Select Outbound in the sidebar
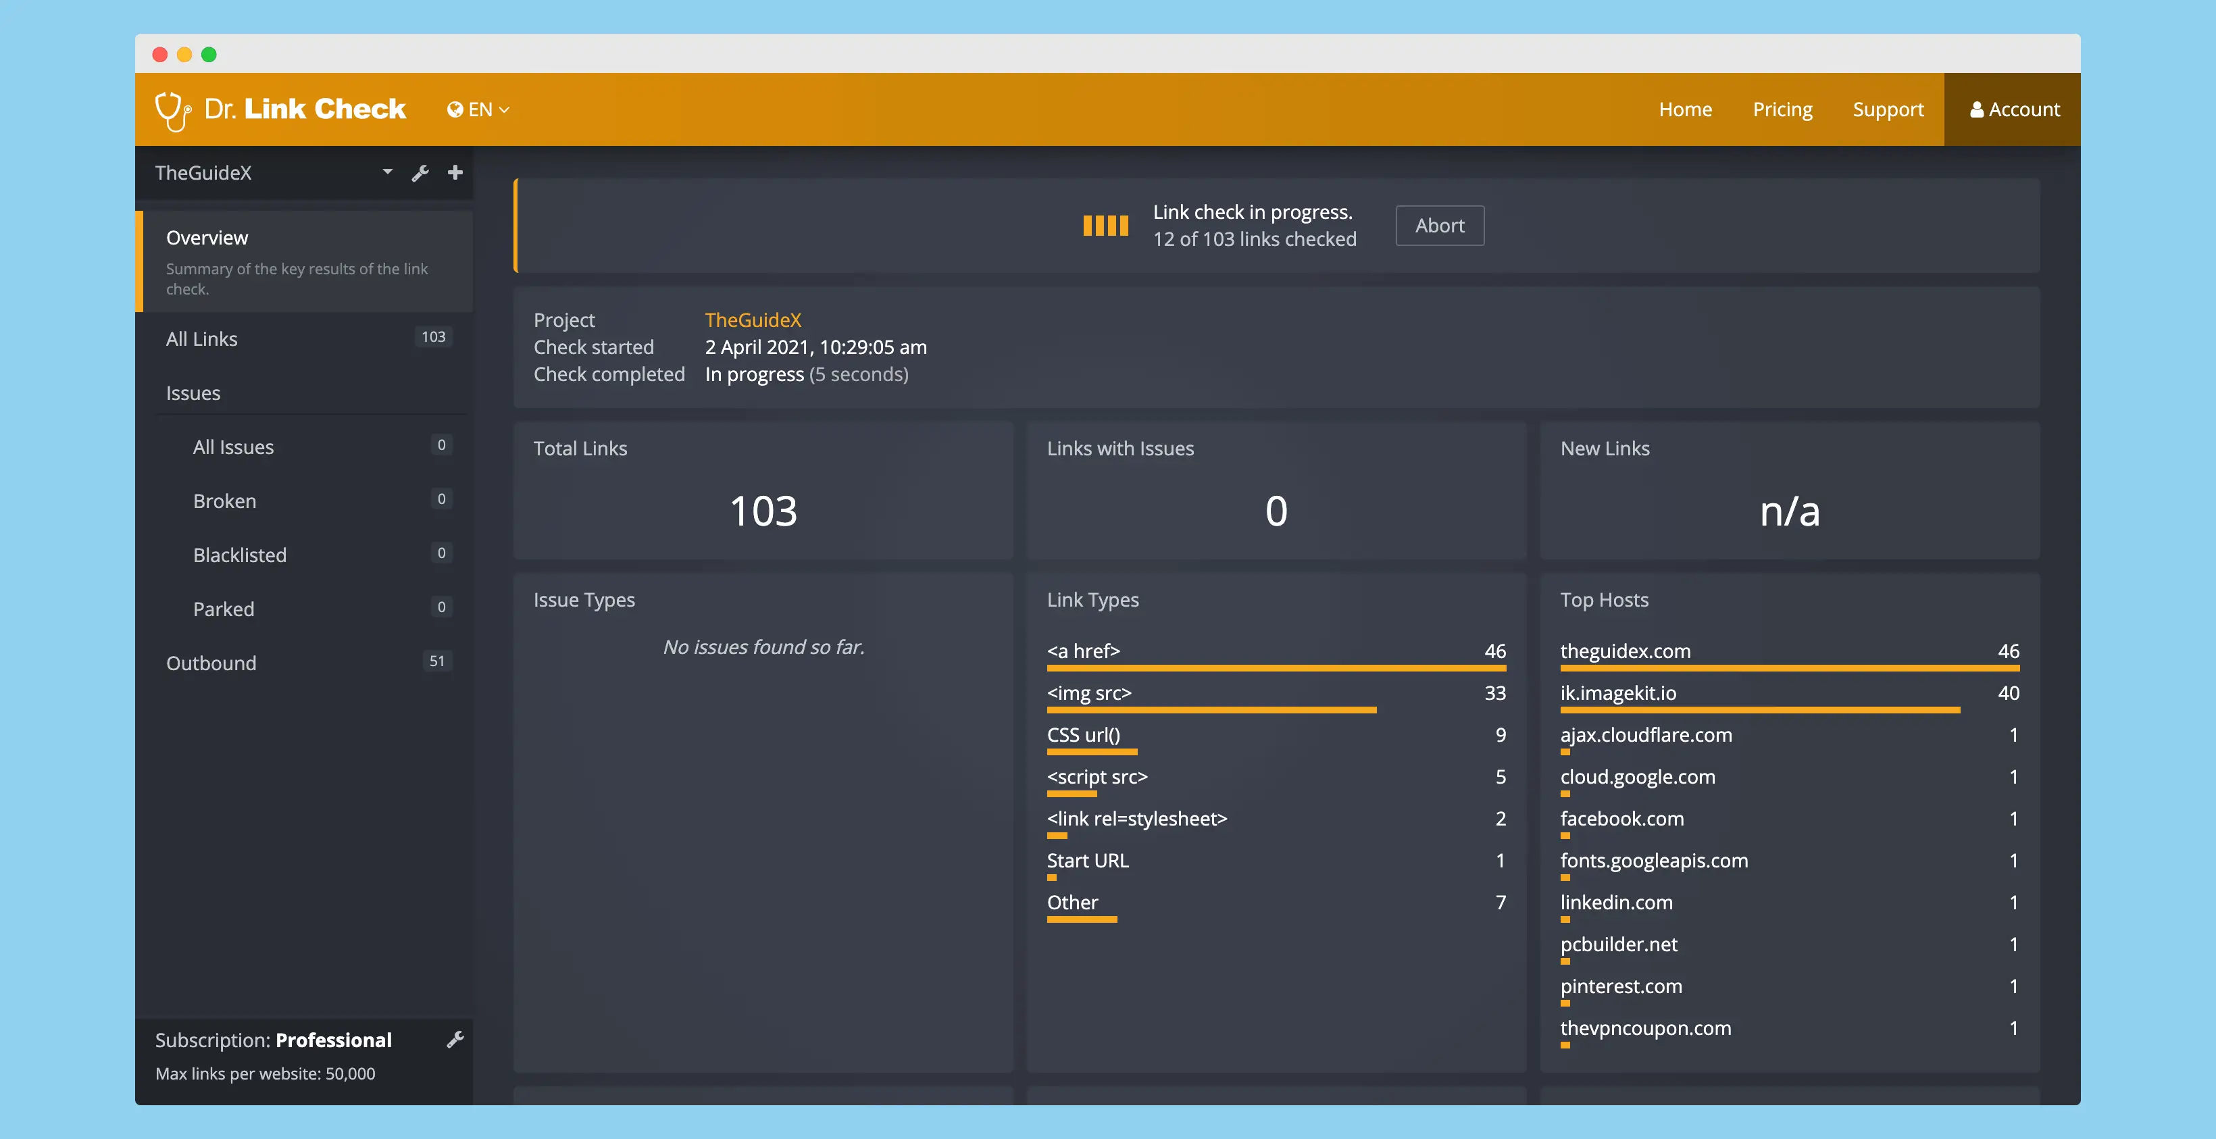2216x1139 pixels. 211,663
